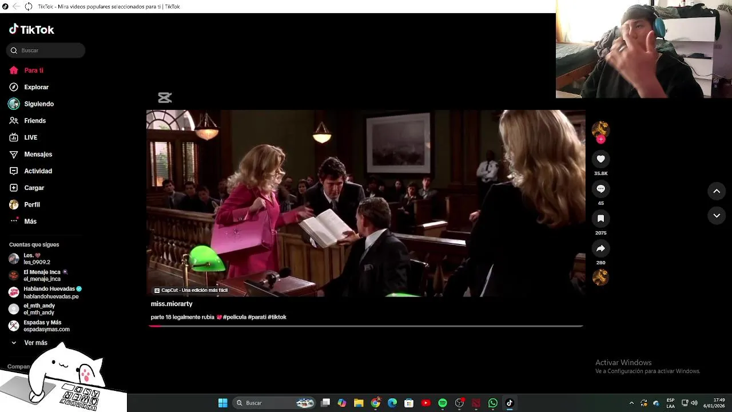Open Microsoft Store from taskbar

[409, 403]
